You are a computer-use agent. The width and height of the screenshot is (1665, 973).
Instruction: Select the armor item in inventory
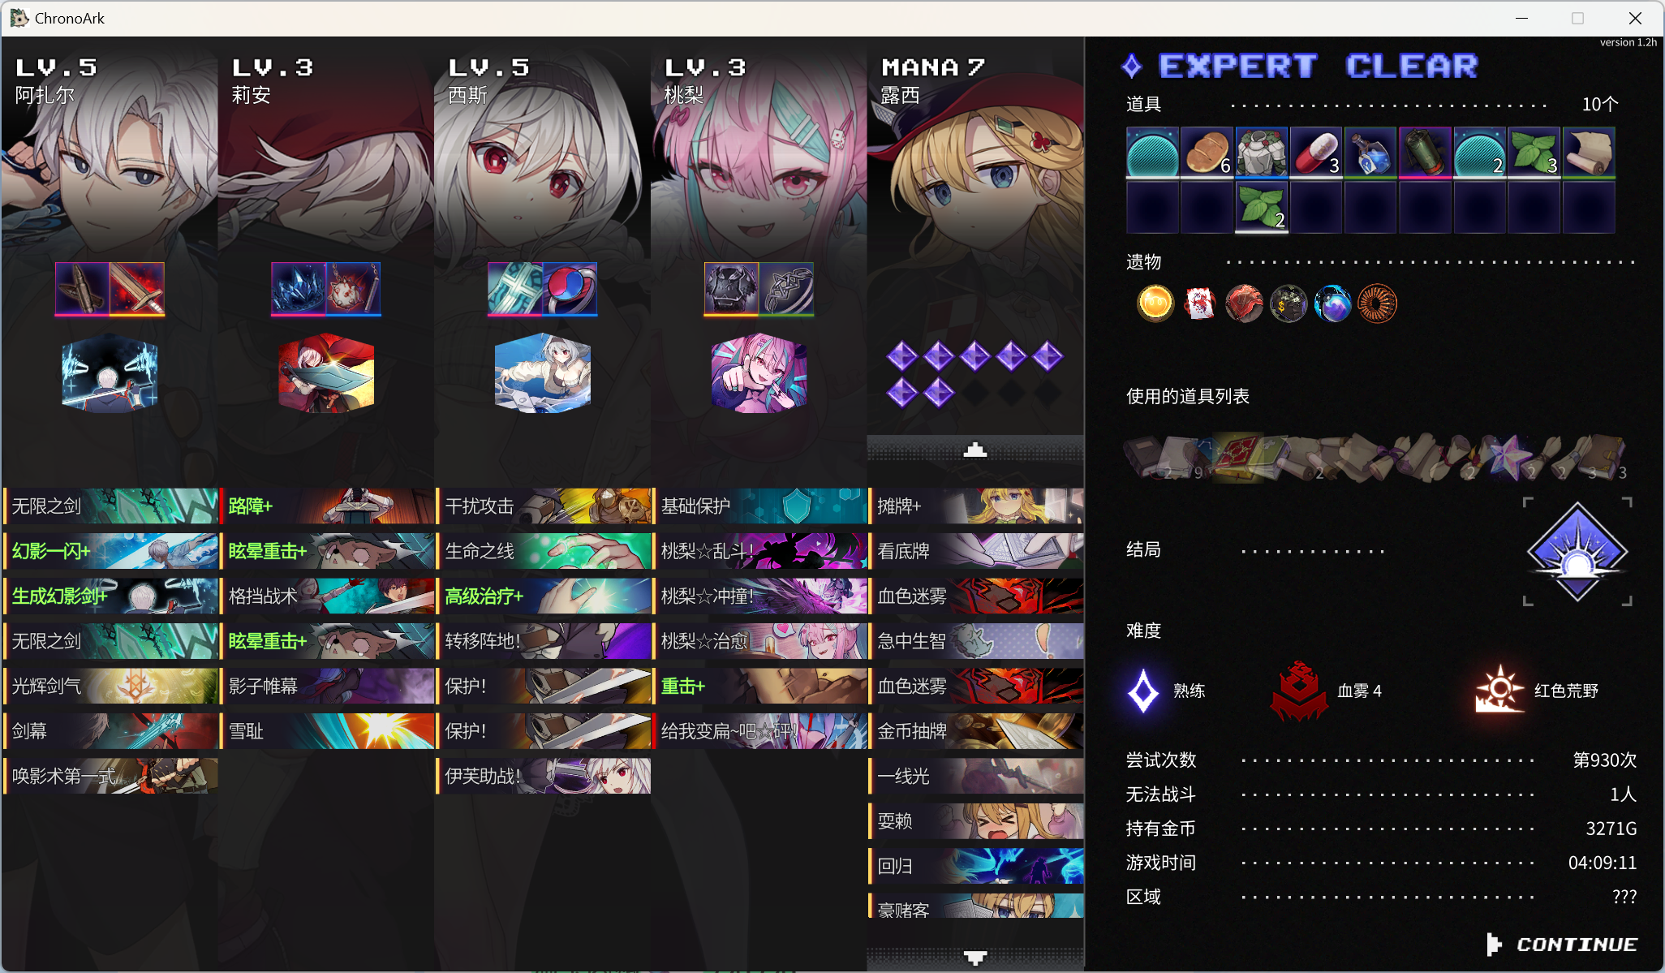[x=1262, y=152]
